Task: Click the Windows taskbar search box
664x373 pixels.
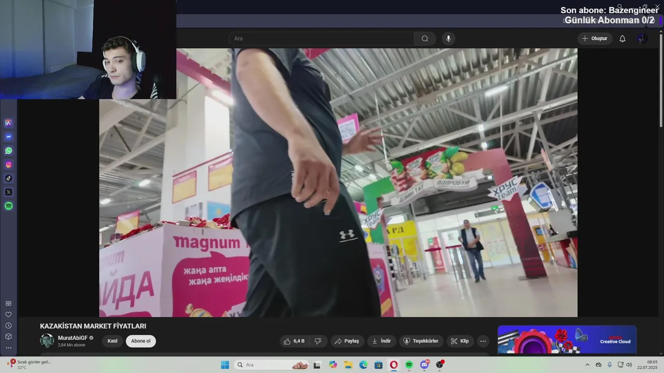Action: (272, 365)
